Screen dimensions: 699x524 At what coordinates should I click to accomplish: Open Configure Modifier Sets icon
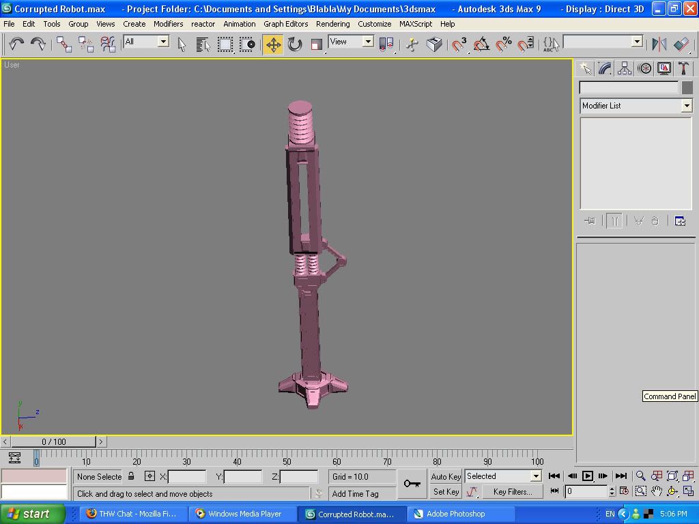tap(680, 221)
